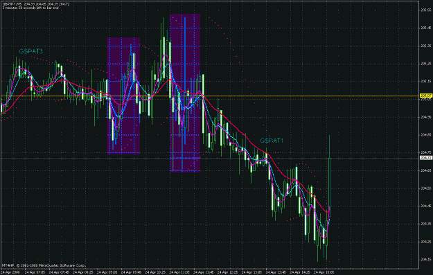This screenshot has height=275, width=433.
Task: Click the 24 Apr 08:25 time label
Action: [x=82, y=272]
